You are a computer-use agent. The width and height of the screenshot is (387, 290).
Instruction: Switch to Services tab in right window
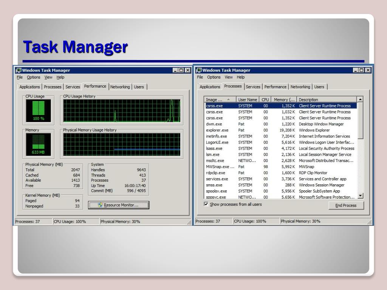click(x=253, y=87)
